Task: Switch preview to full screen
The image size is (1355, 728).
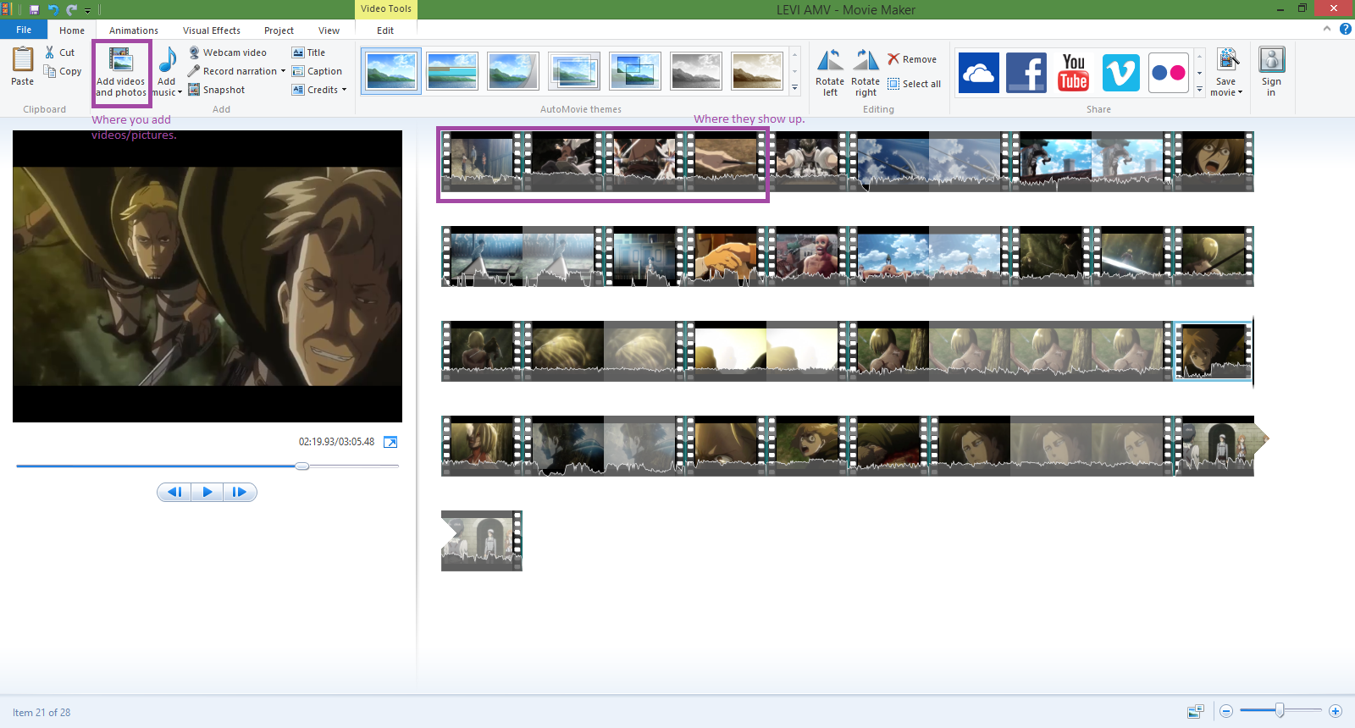Action: [390, 442]
